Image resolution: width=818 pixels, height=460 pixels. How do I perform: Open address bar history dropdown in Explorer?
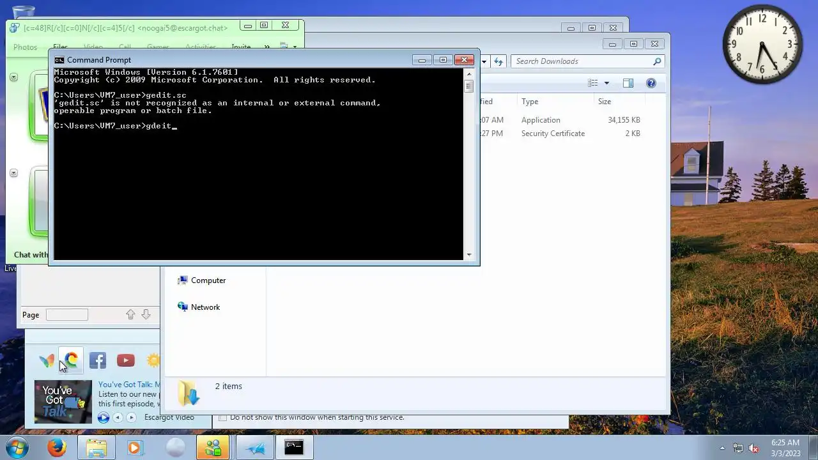(x=484, y=61)
